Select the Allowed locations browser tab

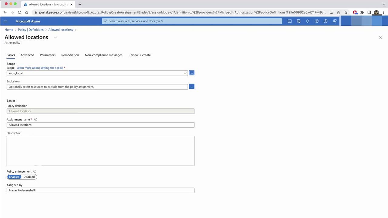click(x=48, y=5)
